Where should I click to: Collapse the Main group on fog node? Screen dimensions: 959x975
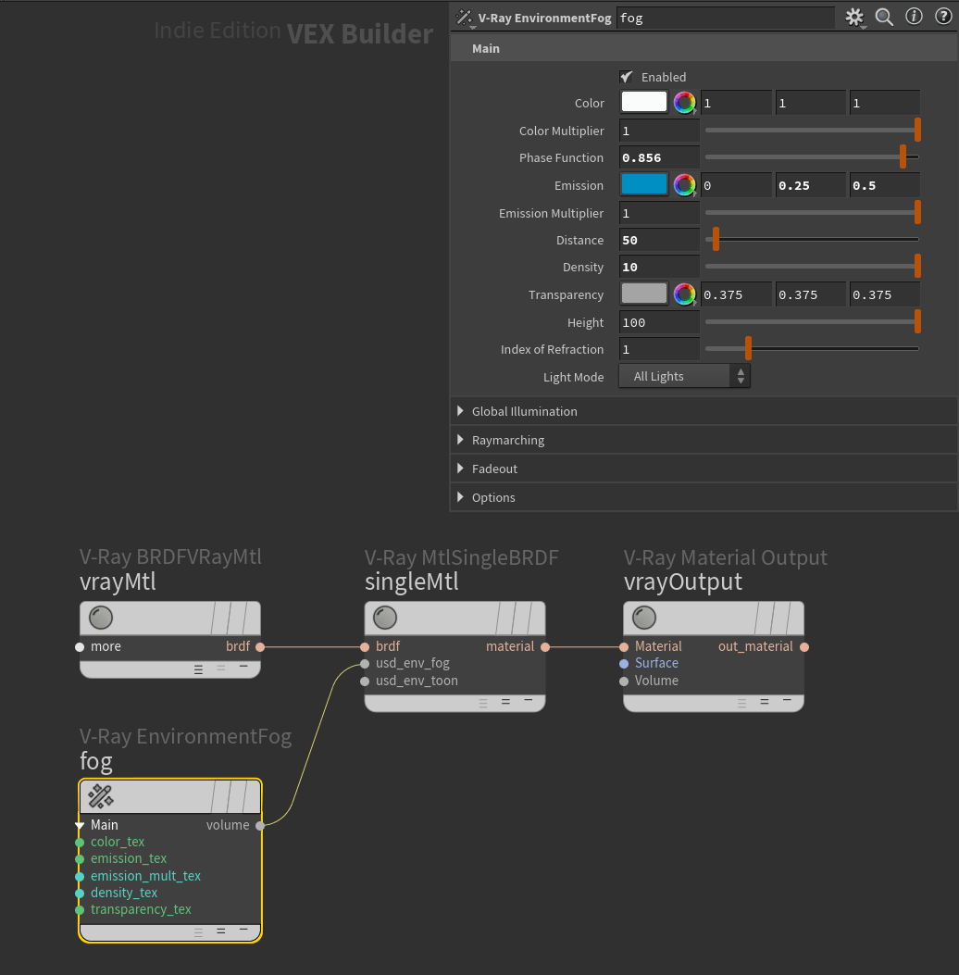pyautogui.click(x=81, y=825)
